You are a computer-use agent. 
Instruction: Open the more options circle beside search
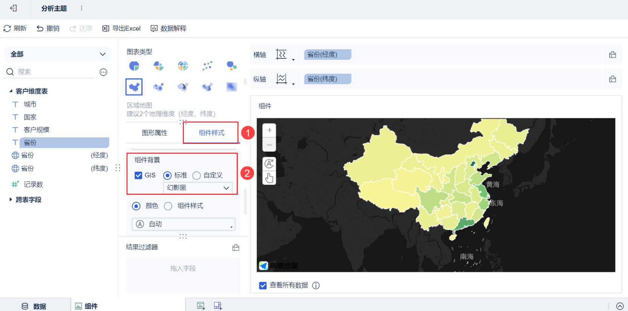click(x=103, y=72)
